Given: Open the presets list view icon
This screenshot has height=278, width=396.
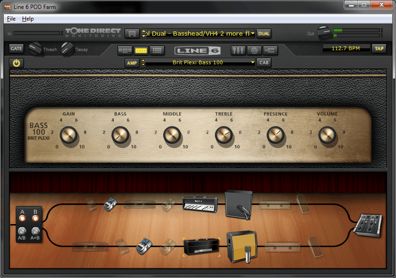Looking at the screenshot, I should tap(157, 50).
